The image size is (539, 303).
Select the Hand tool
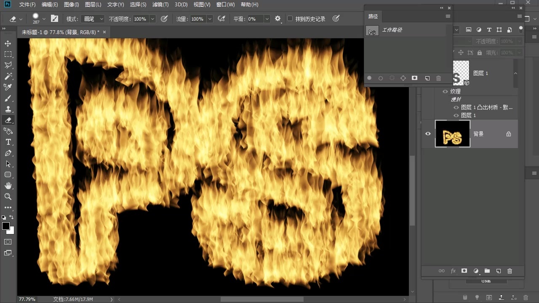click(8, 186)
